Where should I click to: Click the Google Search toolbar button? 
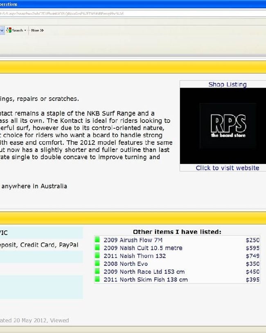pos(14,30)
